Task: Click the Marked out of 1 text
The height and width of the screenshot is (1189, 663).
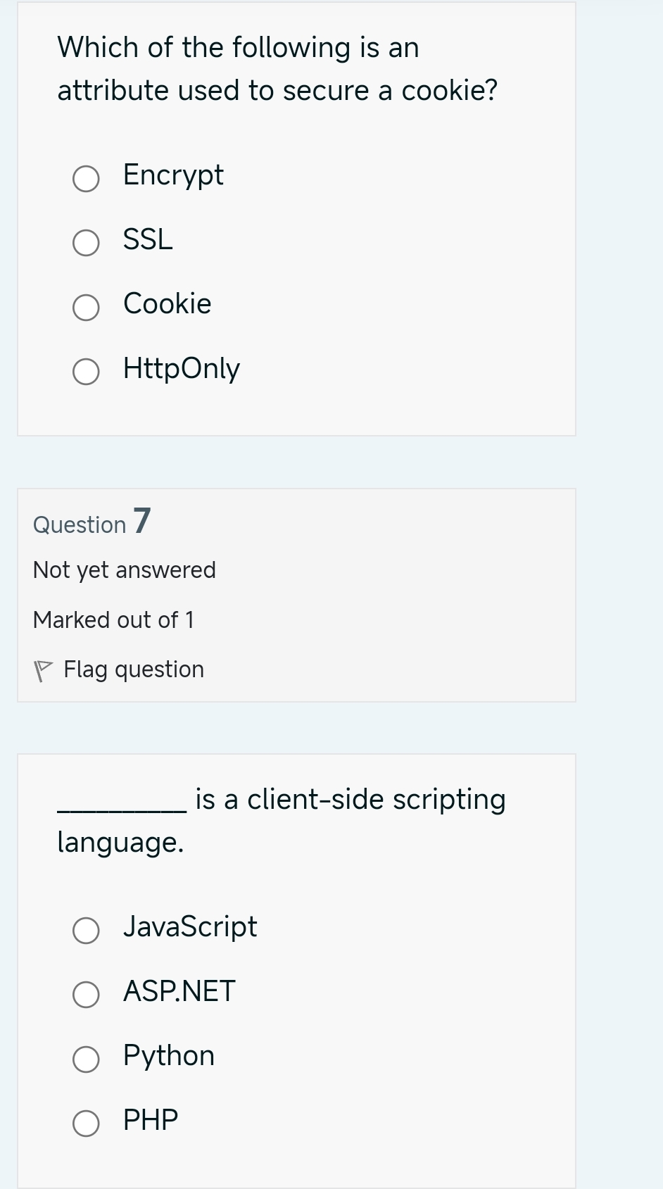Action: coord(114,619)
